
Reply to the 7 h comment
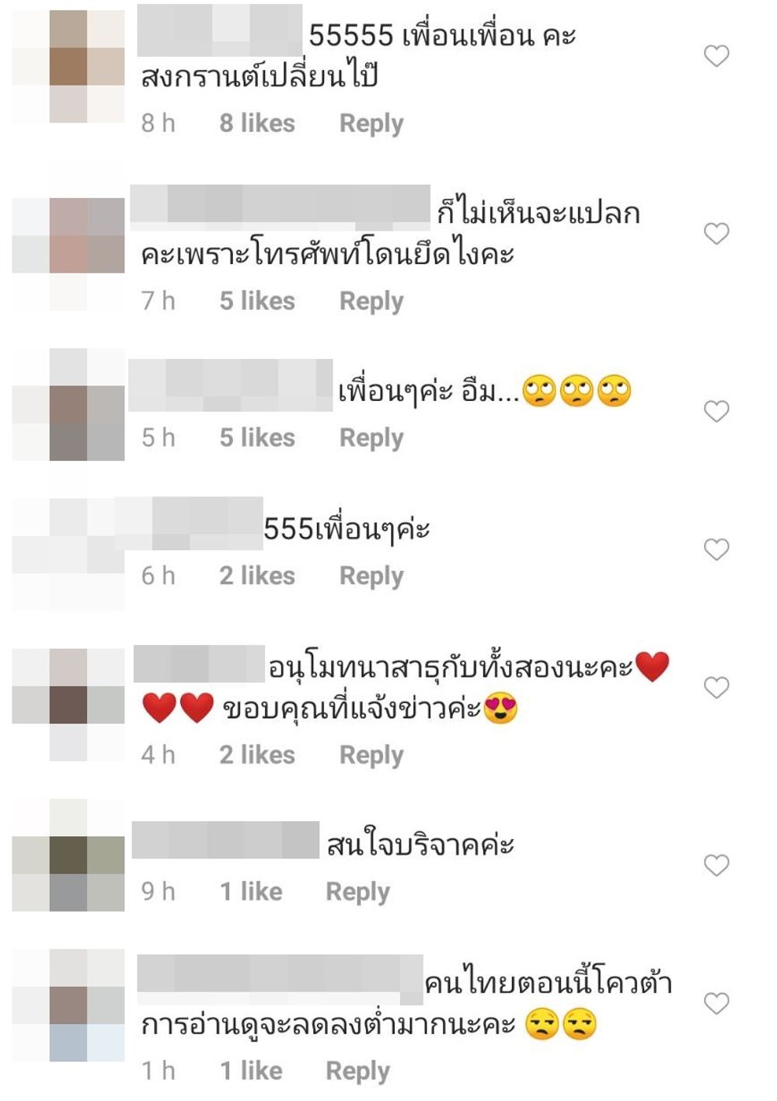(371, 301)
